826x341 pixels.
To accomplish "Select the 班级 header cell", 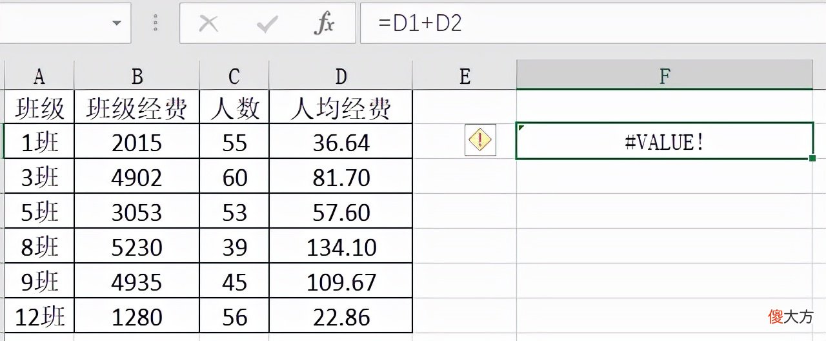I will [x=39, y=107].
